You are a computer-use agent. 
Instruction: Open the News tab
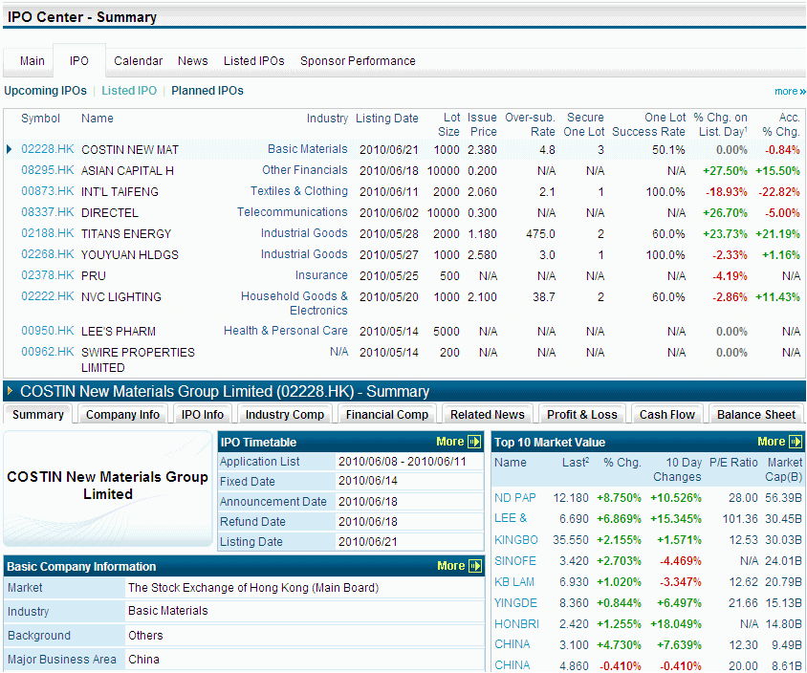pyautogui.click(x=192, y=61)
